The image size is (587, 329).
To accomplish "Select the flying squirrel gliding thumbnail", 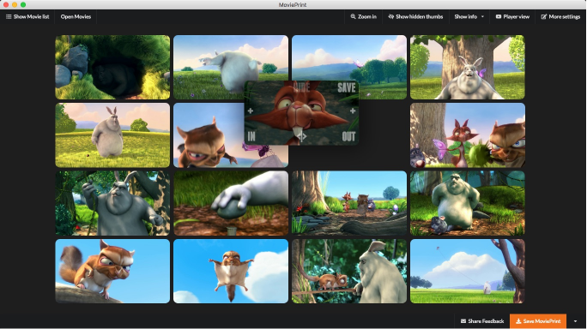I will 231,272.
